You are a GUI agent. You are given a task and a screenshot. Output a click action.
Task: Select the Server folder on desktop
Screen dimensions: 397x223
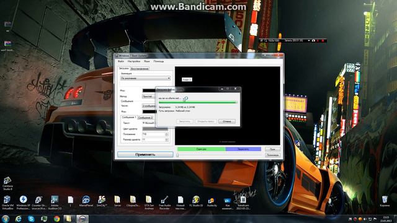(x=117, y=201)
